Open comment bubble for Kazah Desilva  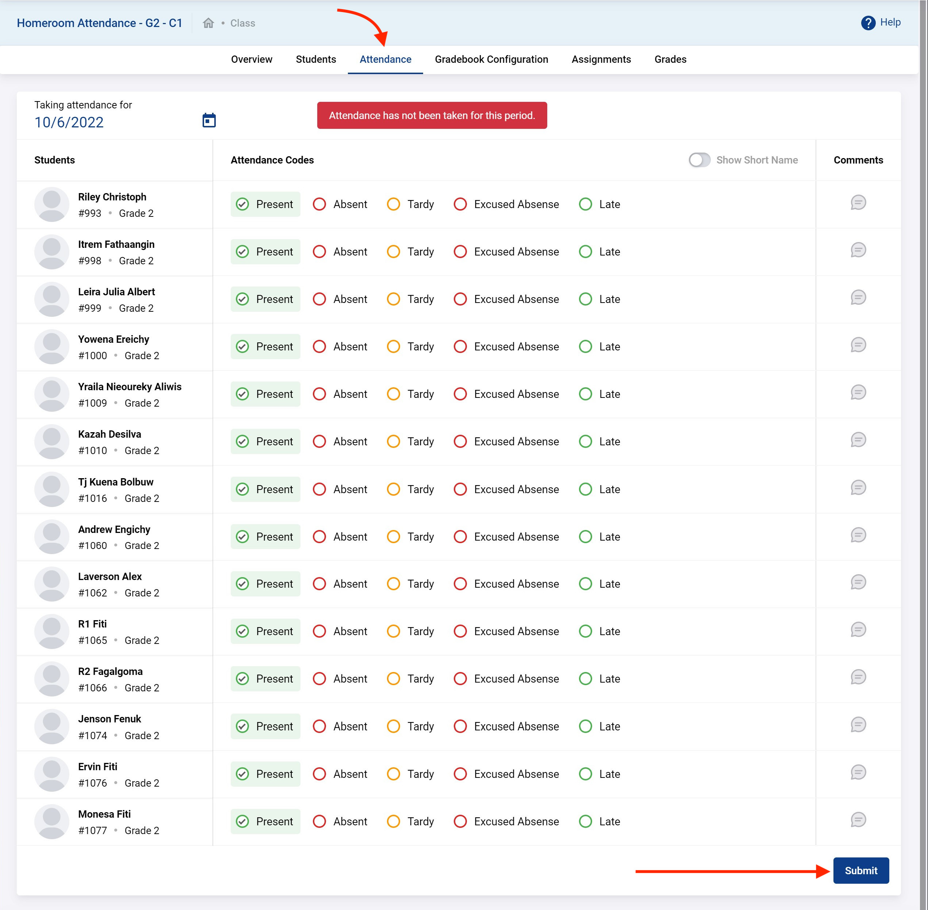tap(858, 440)
